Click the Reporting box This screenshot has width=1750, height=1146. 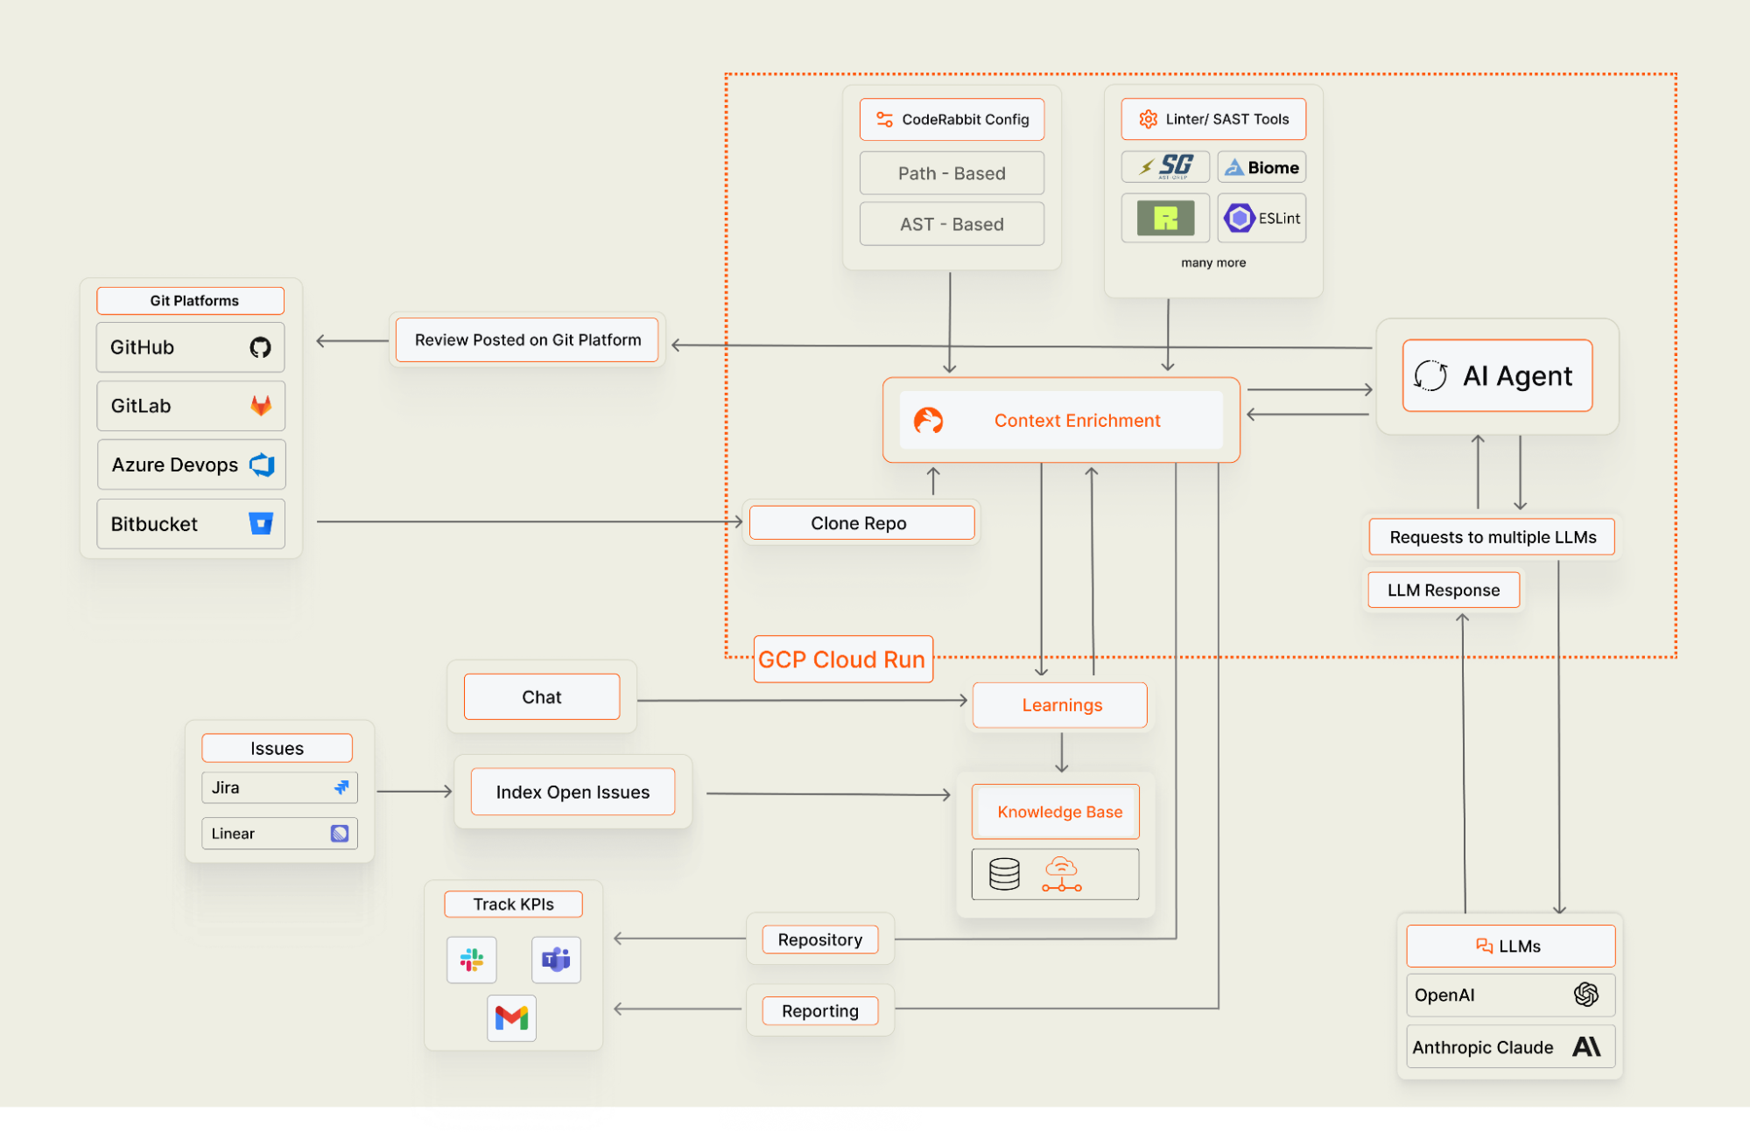point(820,1010)
